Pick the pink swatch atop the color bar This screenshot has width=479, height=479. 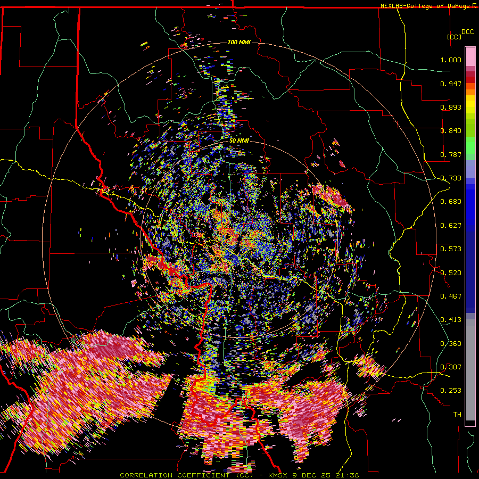(x=470, y=56)
